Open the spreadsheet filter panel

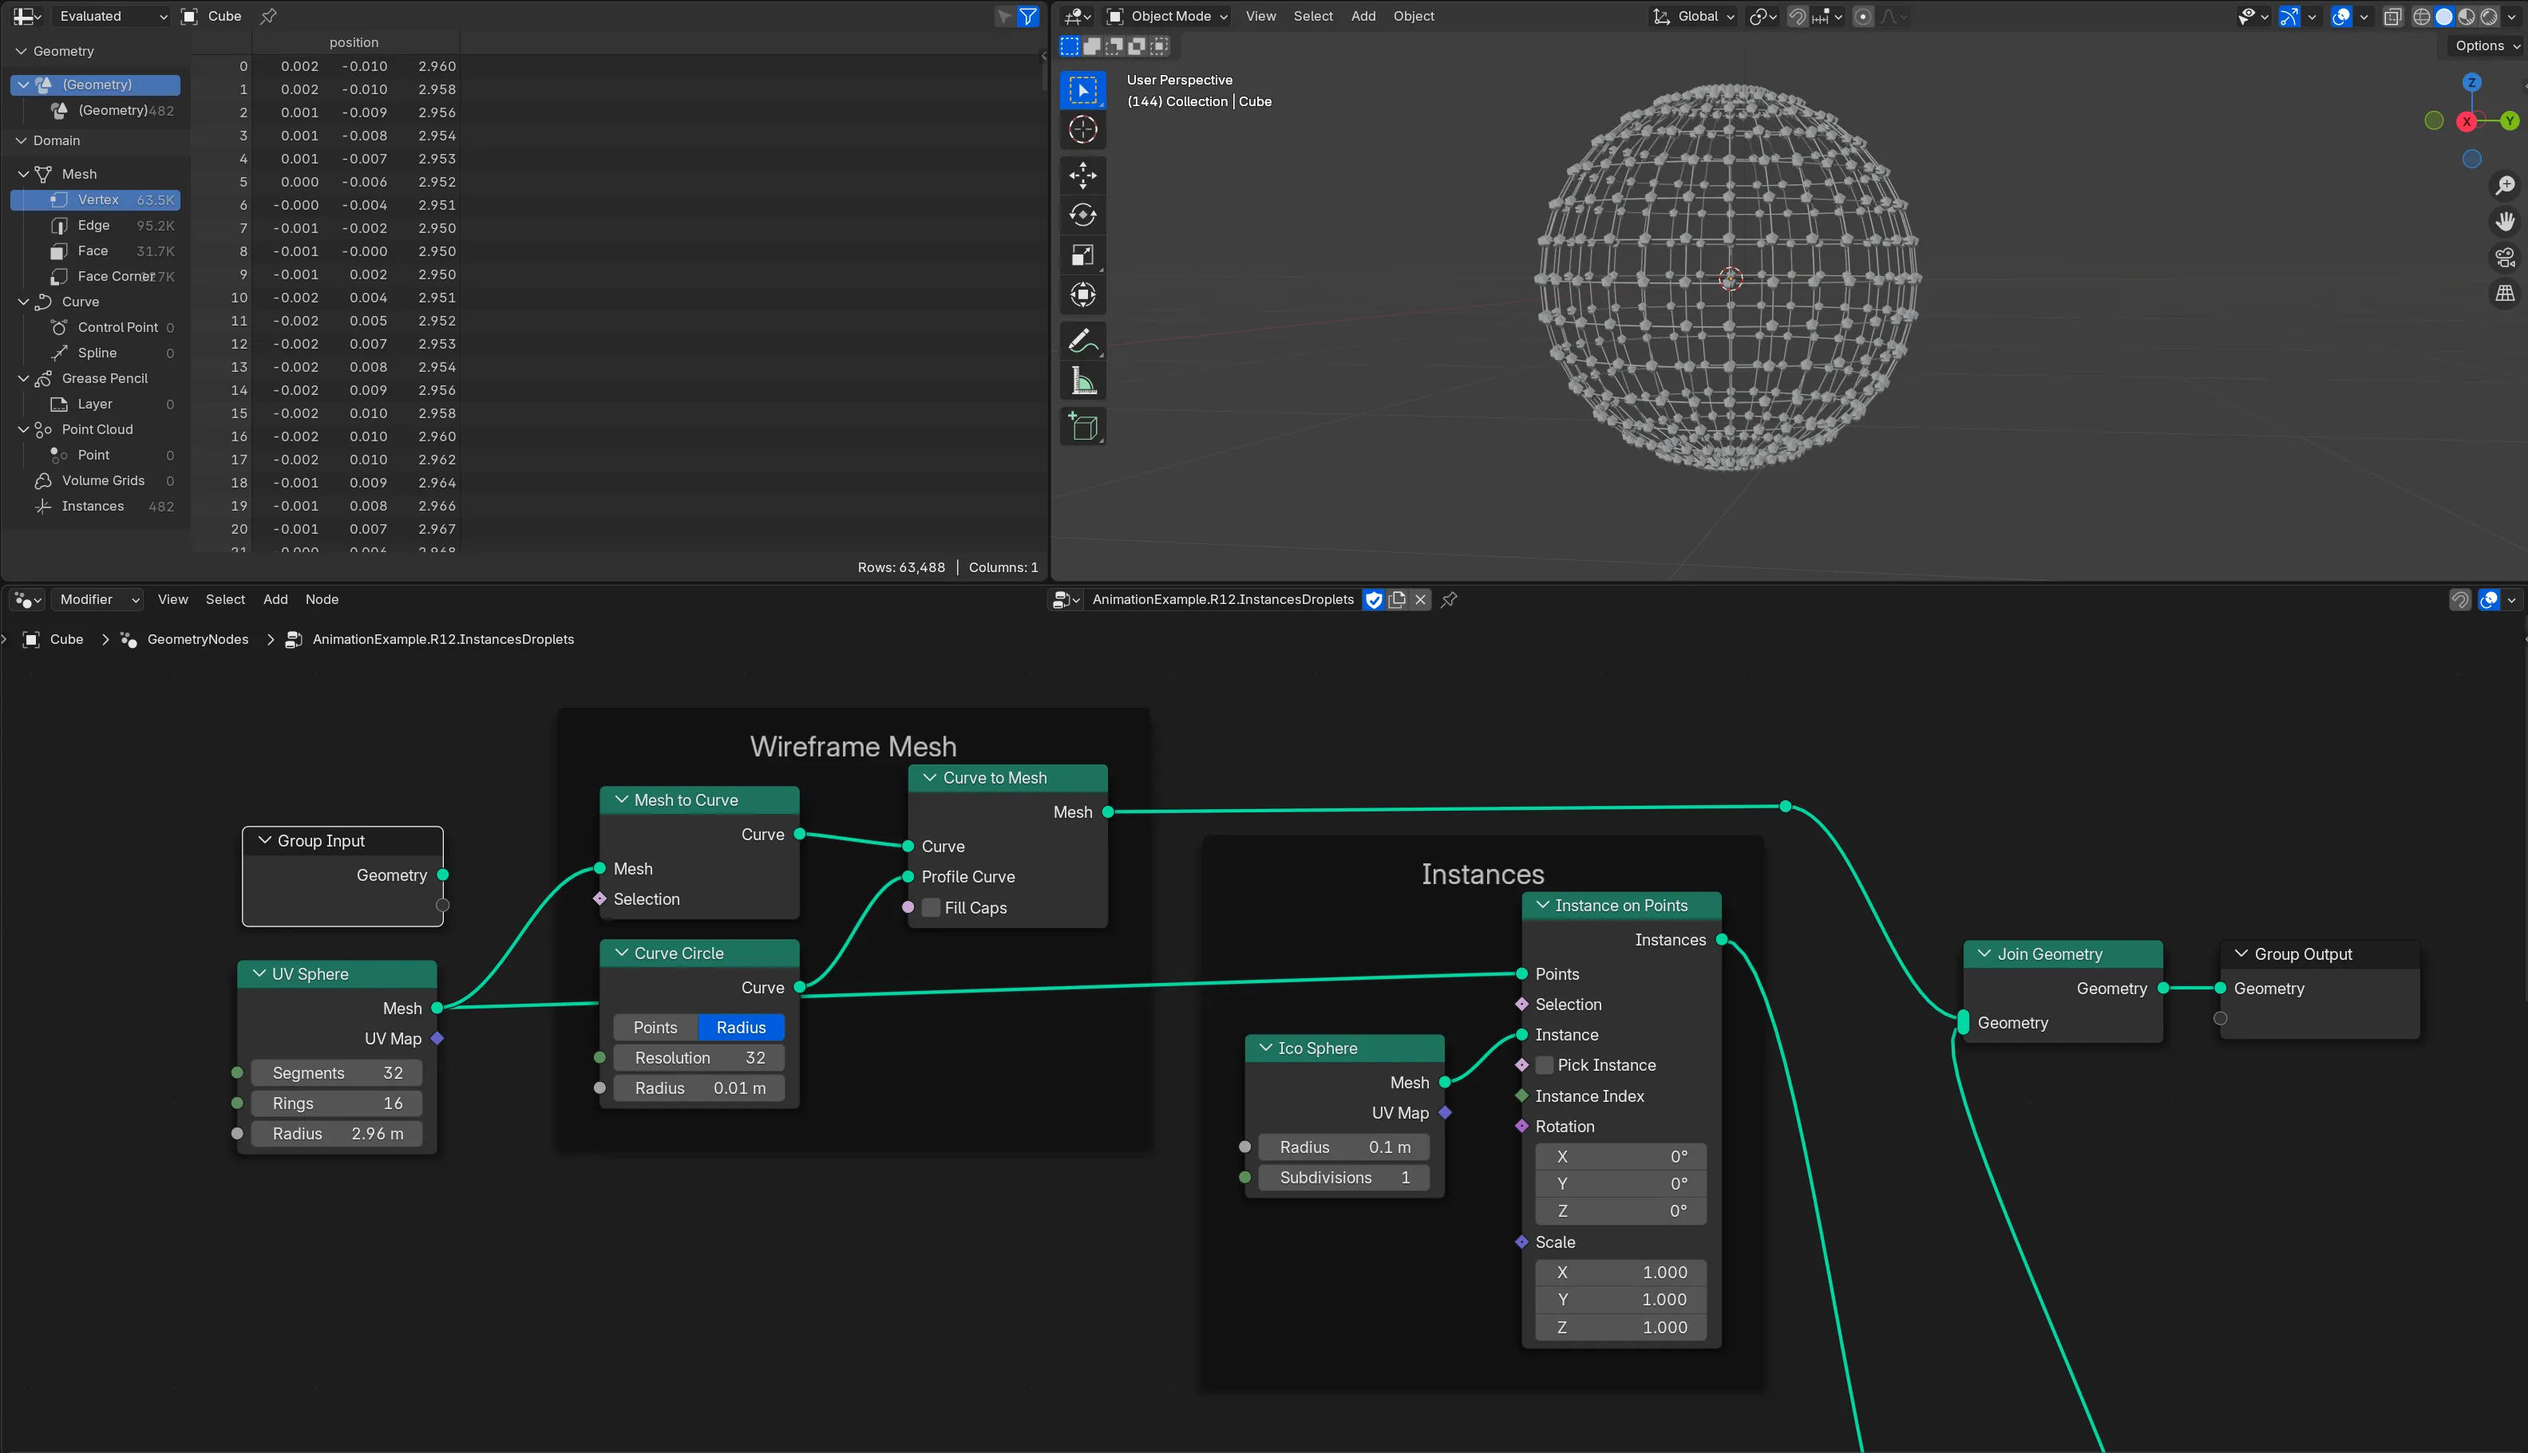coord(1028,16)
